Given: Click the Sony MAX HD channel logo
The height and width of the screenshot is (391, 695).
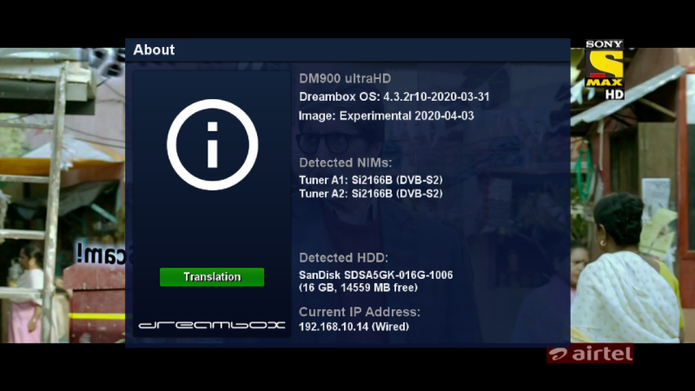Looking at the screenshot, I should [x=605, y=69].
